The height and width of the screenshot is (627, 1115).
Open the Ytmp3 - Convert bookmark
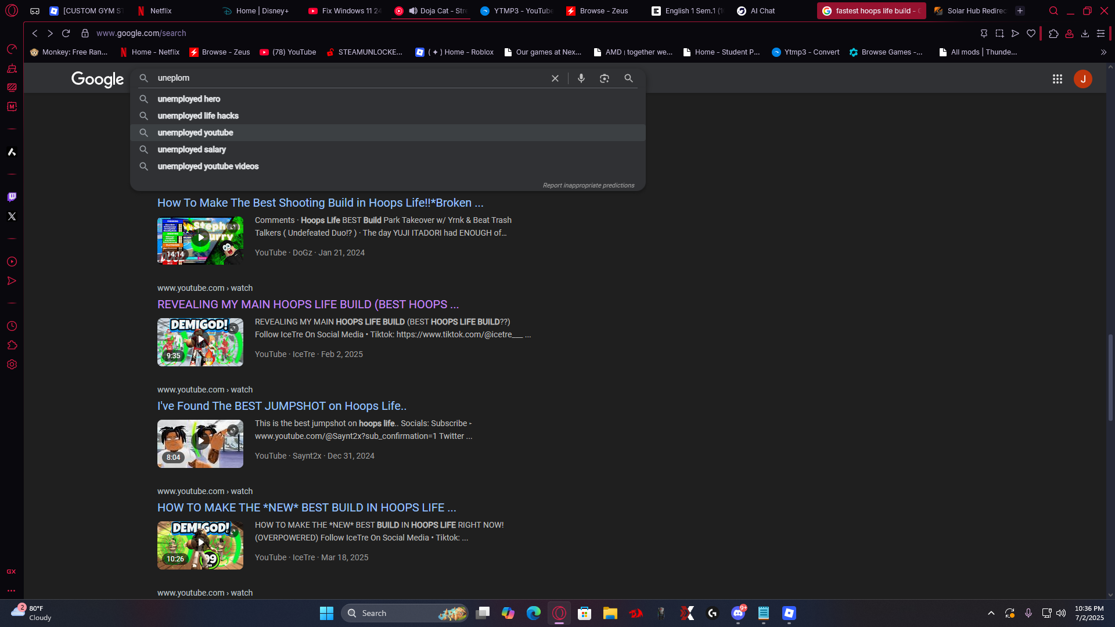point(805,52)
